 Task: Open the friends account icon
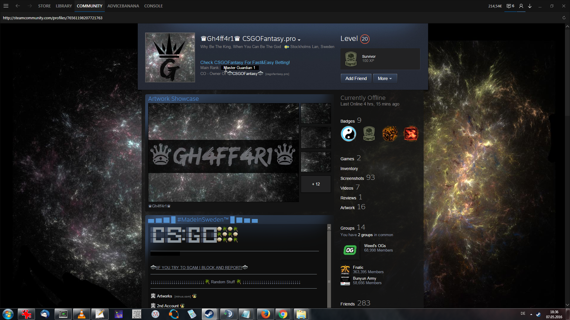(x=521, y=6)
